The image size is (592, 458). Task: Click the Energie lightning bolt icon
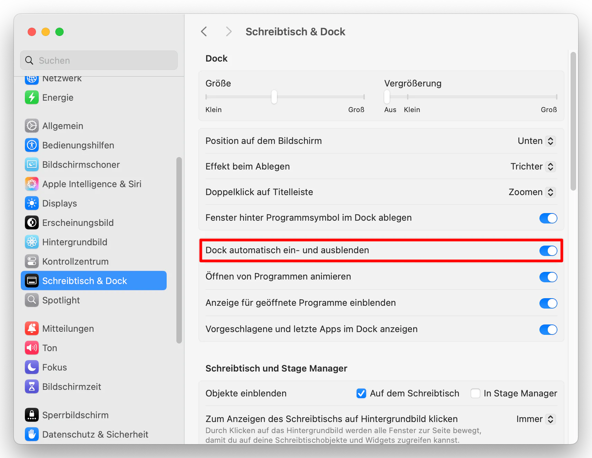(x=32, y=98)
